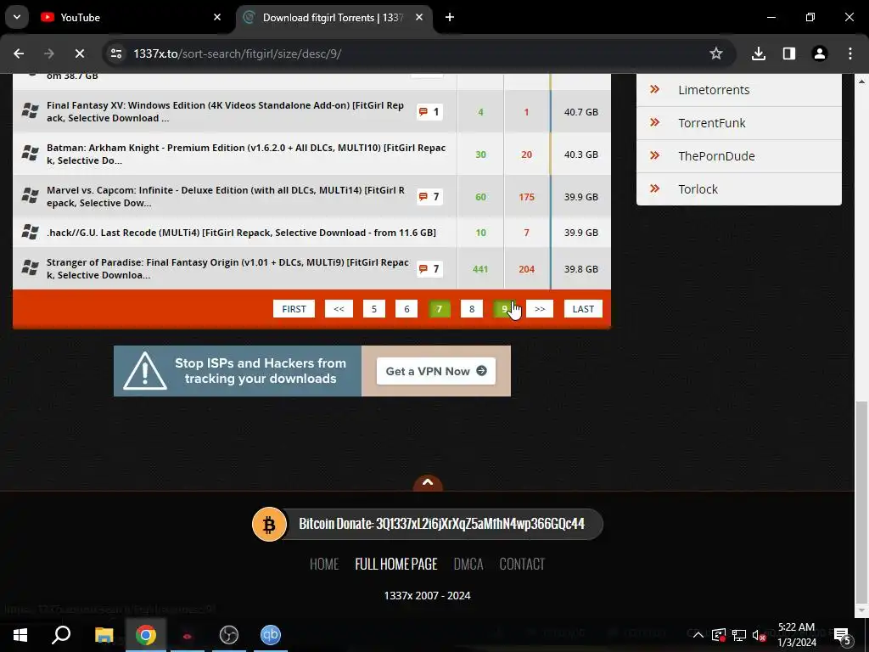Click the 39.8 GB size cell
This screenshot has width=869, height=652.
[x=580, y=269]
